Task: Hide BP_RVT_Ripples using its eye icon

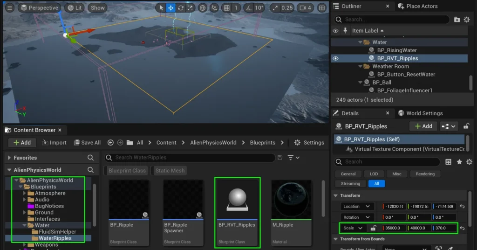Action: pos(335,58)
